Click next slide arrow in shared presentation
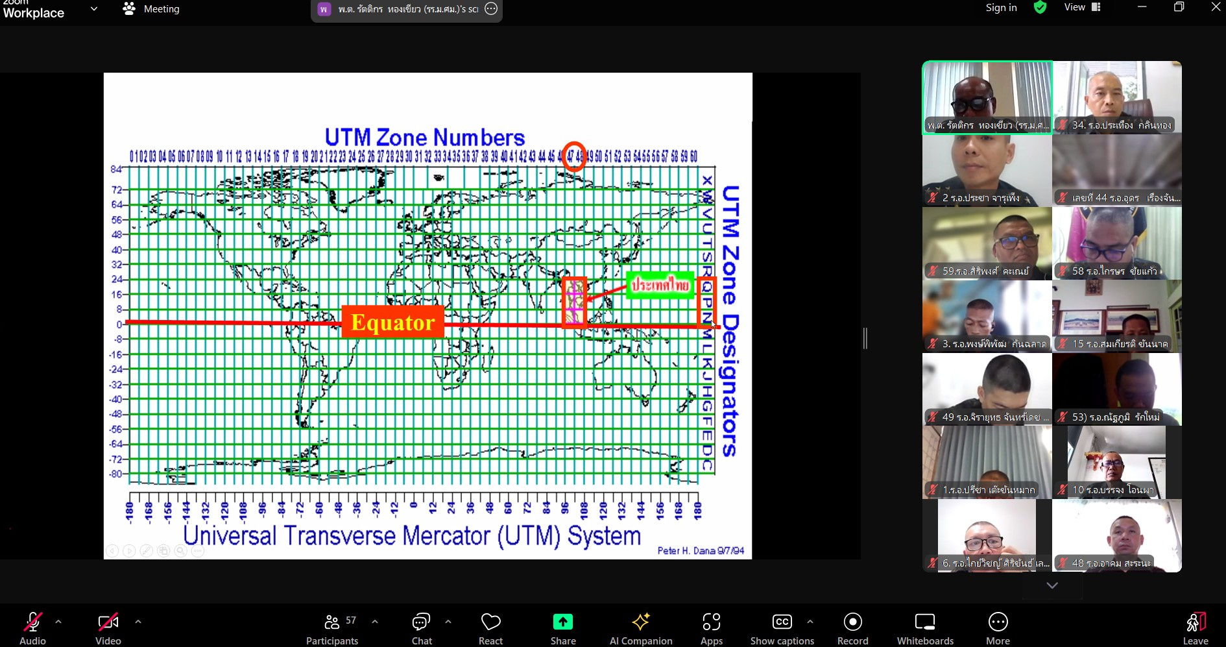Viewport: 1226px width, 647px height. 129,551
